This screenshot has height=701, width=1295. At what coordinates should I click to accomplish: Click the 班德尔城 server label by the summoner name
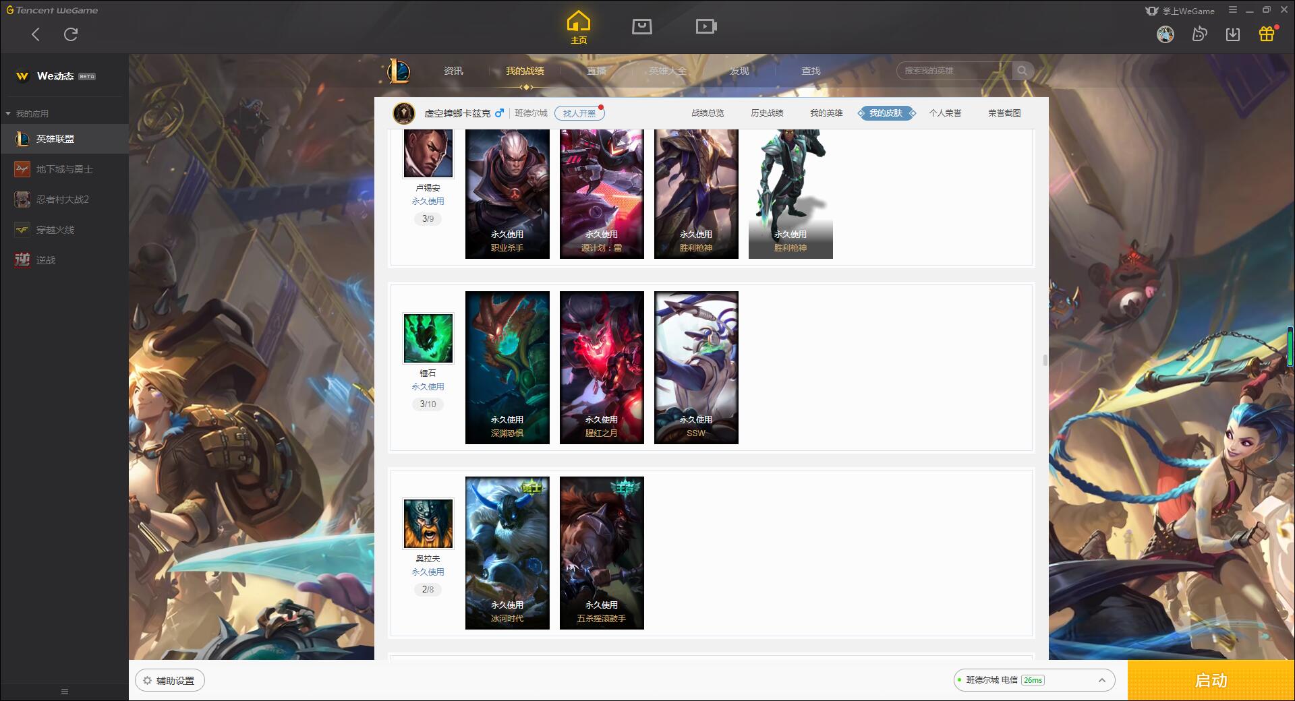coord(531,113)
